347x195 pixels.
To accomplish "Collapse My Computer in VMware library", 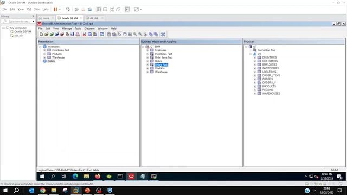I will point(4,28).
